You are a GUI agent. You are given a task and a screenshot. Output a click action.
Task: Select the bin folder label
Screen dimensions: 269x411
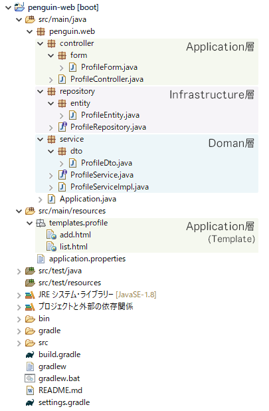44,319
